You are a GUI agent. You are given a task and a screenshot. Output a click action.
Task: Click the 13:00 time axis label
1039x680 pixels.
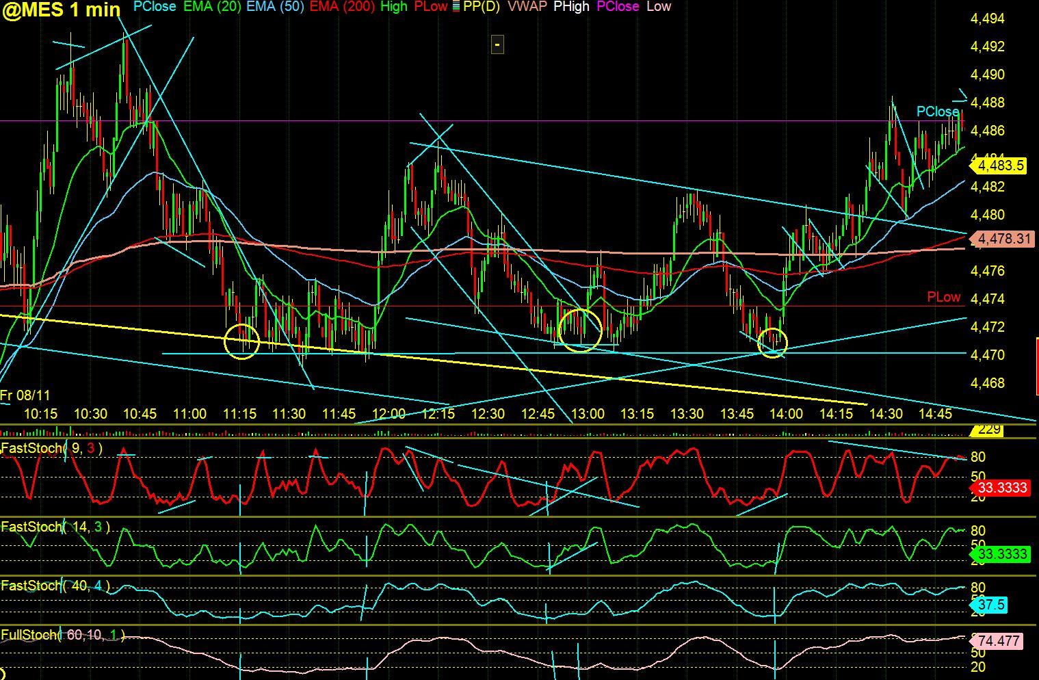[x=588, y=414]
